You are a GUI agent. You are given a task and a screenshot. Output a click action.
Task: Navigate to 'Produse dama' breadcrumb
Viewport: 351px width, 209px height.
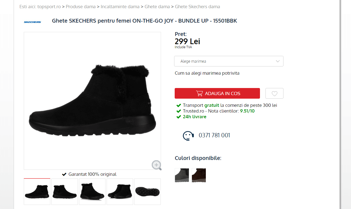81,7
